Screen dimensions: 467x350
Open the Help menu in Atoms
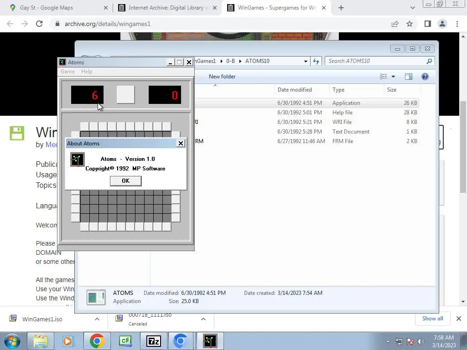click(87, 72)
